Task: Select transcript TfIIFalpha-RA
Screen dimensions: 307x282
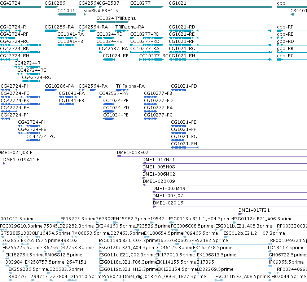Action: pyautogui.click(x=122, y=31)
